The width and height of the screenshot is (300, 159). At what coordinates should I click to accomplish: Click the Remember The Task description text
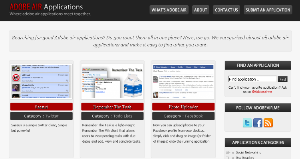pos(112,133)
